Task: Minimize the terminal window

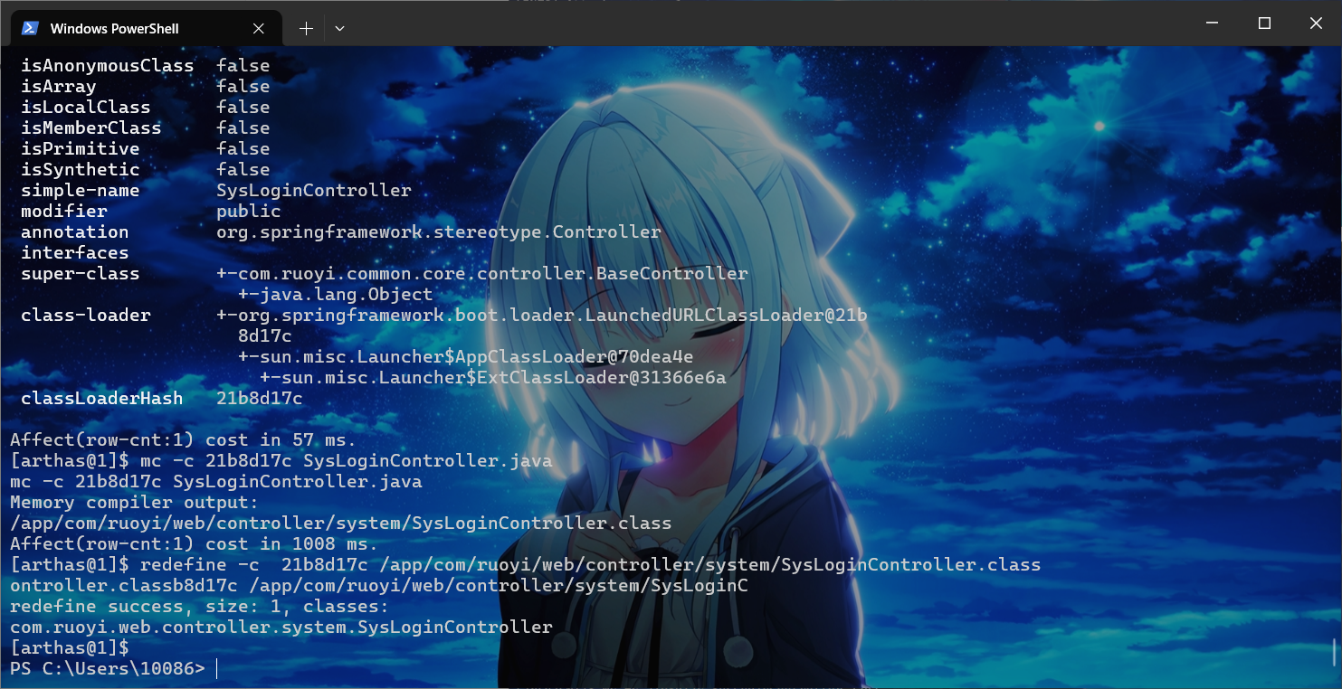Action: coord(1213,24)
